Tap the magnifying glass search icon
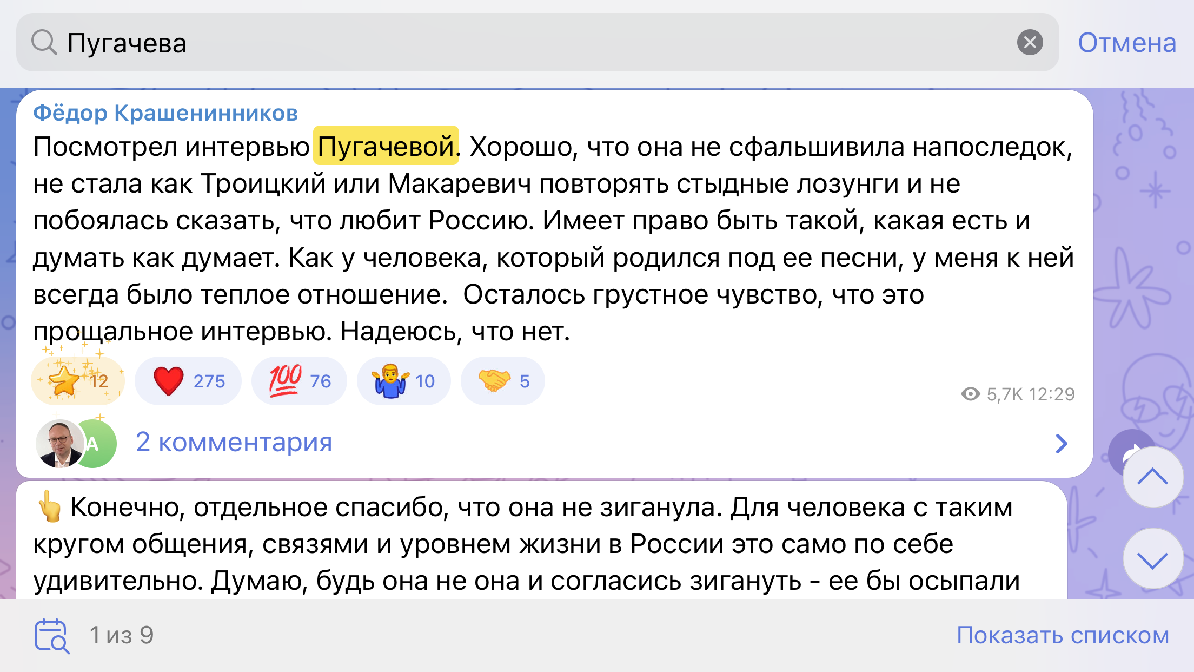 (44, 42)
